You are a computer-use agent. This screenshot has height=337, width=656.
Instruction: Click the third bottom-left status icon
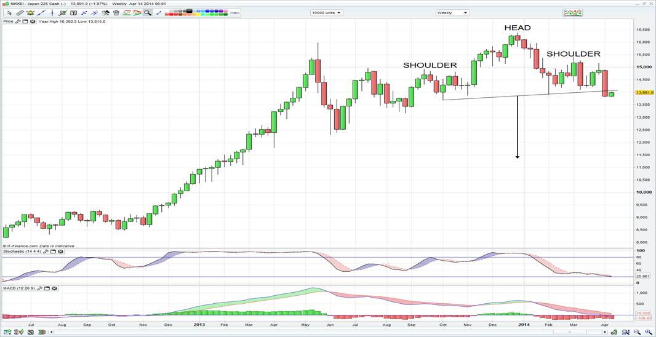click(31, 332)
